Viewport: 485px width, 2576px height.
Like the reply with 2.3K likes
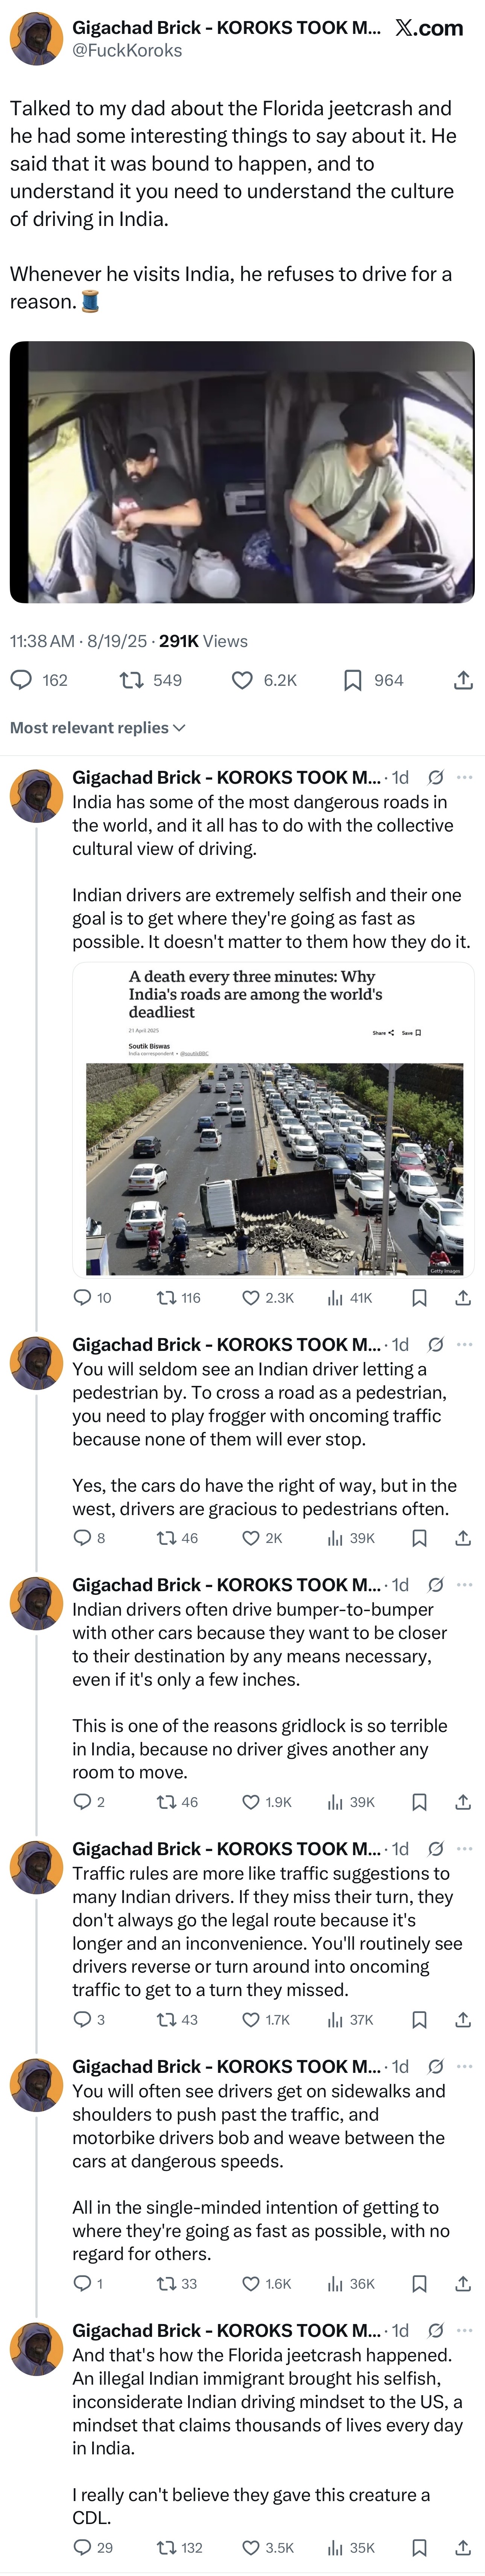pyautogui.click(x=252, y=1298)
